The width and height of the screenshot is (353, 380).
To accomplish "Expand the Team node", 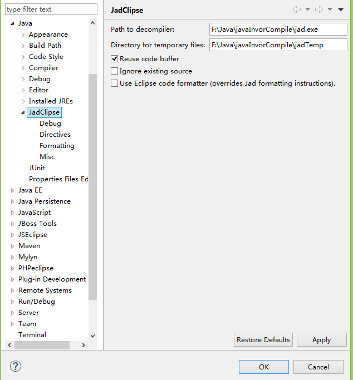I will (12, 324).
